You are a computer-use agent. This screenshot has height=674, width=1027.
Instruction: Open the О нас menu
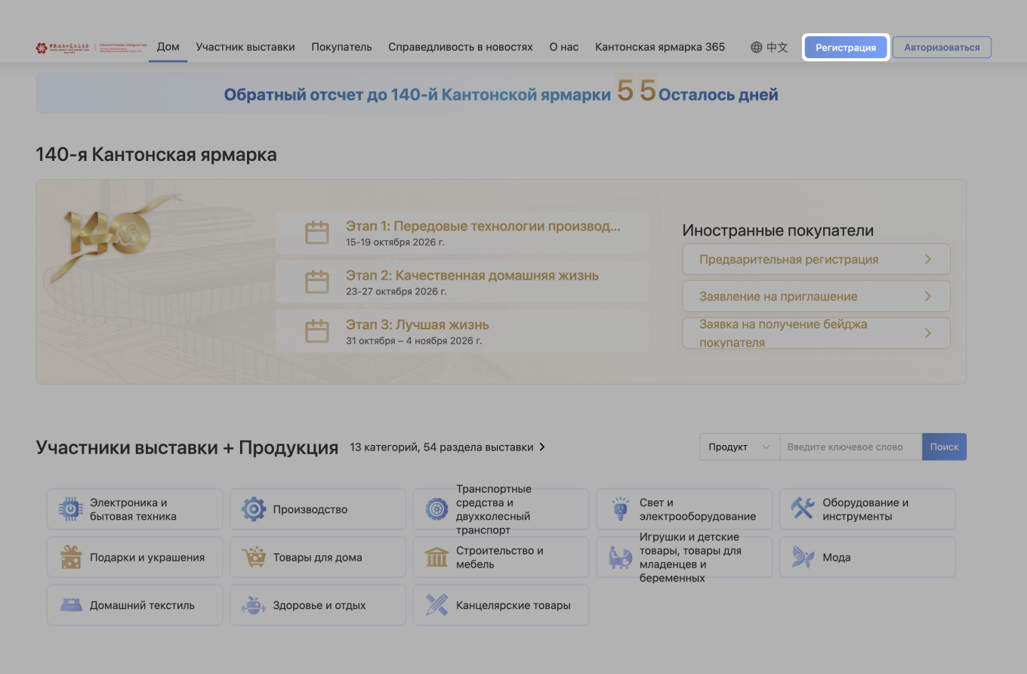coord(564,47)
